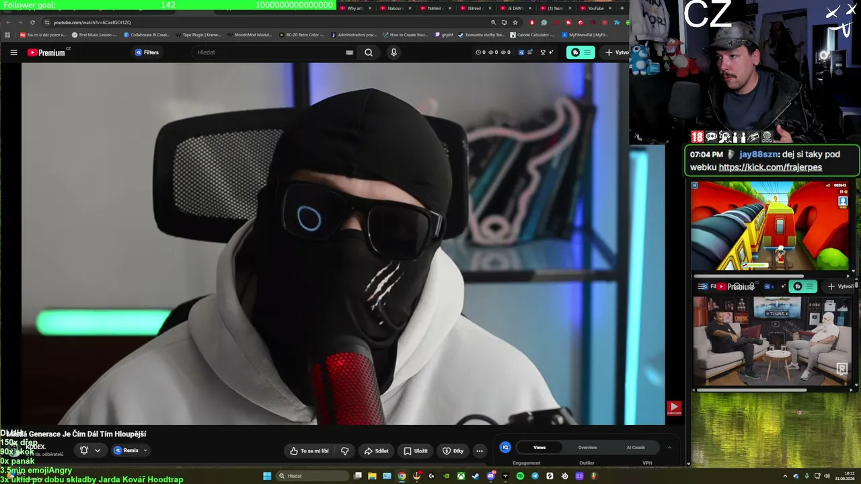861x484 pixels.
Task: Go back in browser history
Action: [8, 22]
